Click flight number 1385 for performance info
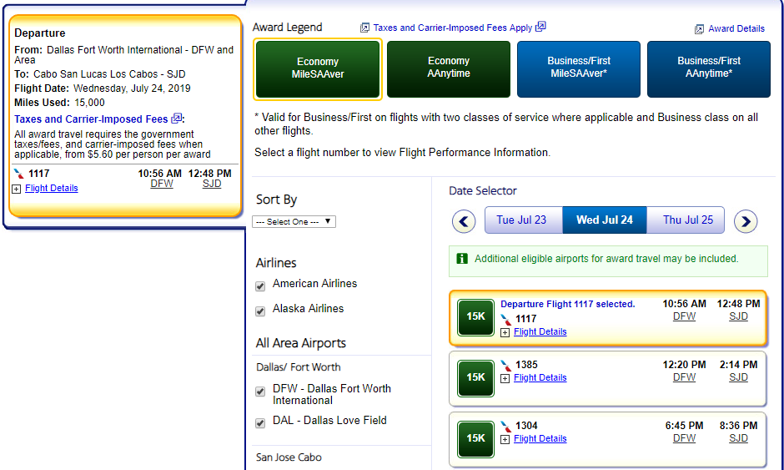The height and width of the screenshot is (470, 784). click(526, 365)
